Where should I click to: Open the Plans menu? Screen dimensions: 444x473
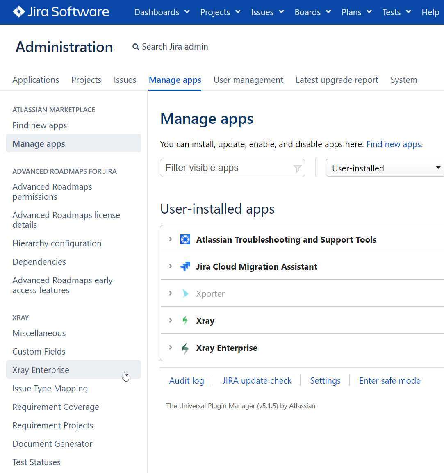[x=357, y=12]
